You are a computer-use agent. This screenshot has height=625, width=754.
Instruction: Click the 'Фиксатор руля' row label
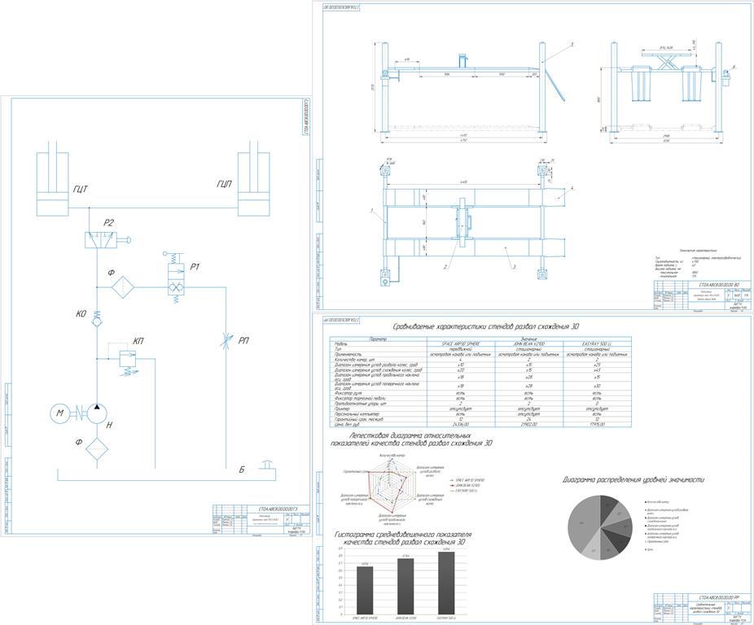coord(348,393)
